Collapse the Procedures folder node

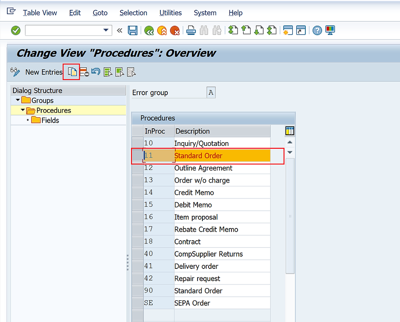pyautogui.click(x=23, y=110)
